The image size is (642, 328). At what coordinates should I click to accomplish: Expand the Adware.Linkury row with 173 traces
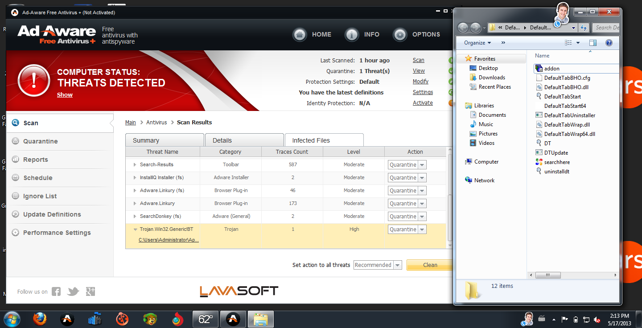point(135,204)
